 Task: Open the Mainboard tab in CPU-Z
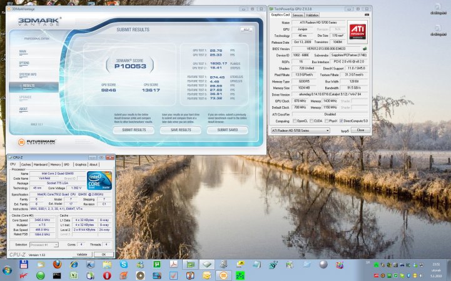[x=41, y=164]
